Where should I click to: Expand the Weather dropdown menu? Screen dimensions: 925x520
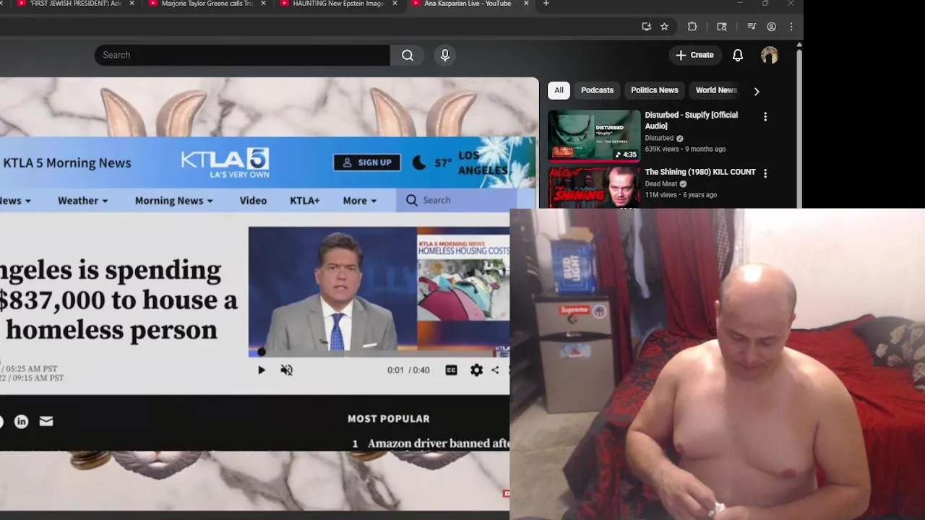coord(82,201)
